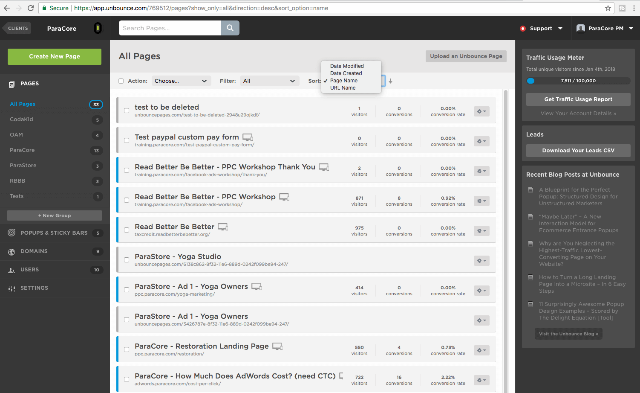
Task: Open gear menu for ParaCore - Restoration Landing Page
Action: tap(481, 350)
